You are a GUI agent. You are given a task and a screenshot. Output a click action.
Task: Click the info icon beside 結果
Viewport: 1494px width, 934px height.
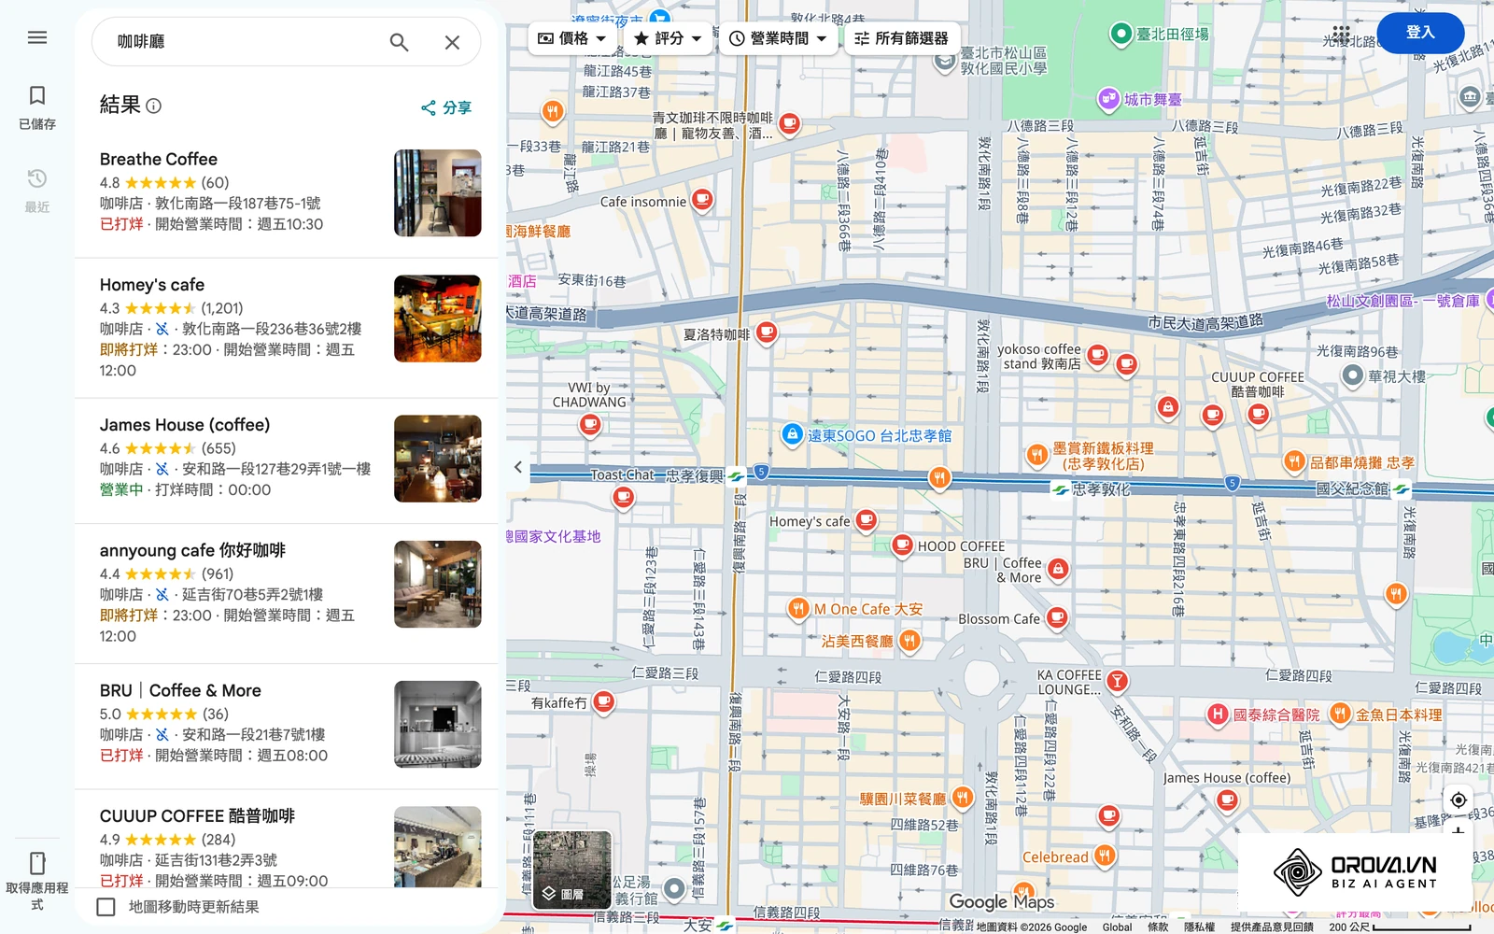click(x=154, y=106)
